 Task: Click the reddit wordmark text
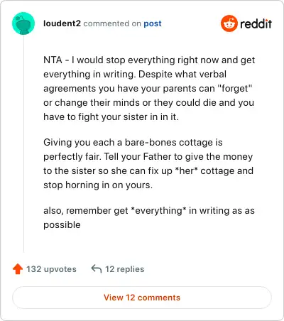click(x=256, y=23)
